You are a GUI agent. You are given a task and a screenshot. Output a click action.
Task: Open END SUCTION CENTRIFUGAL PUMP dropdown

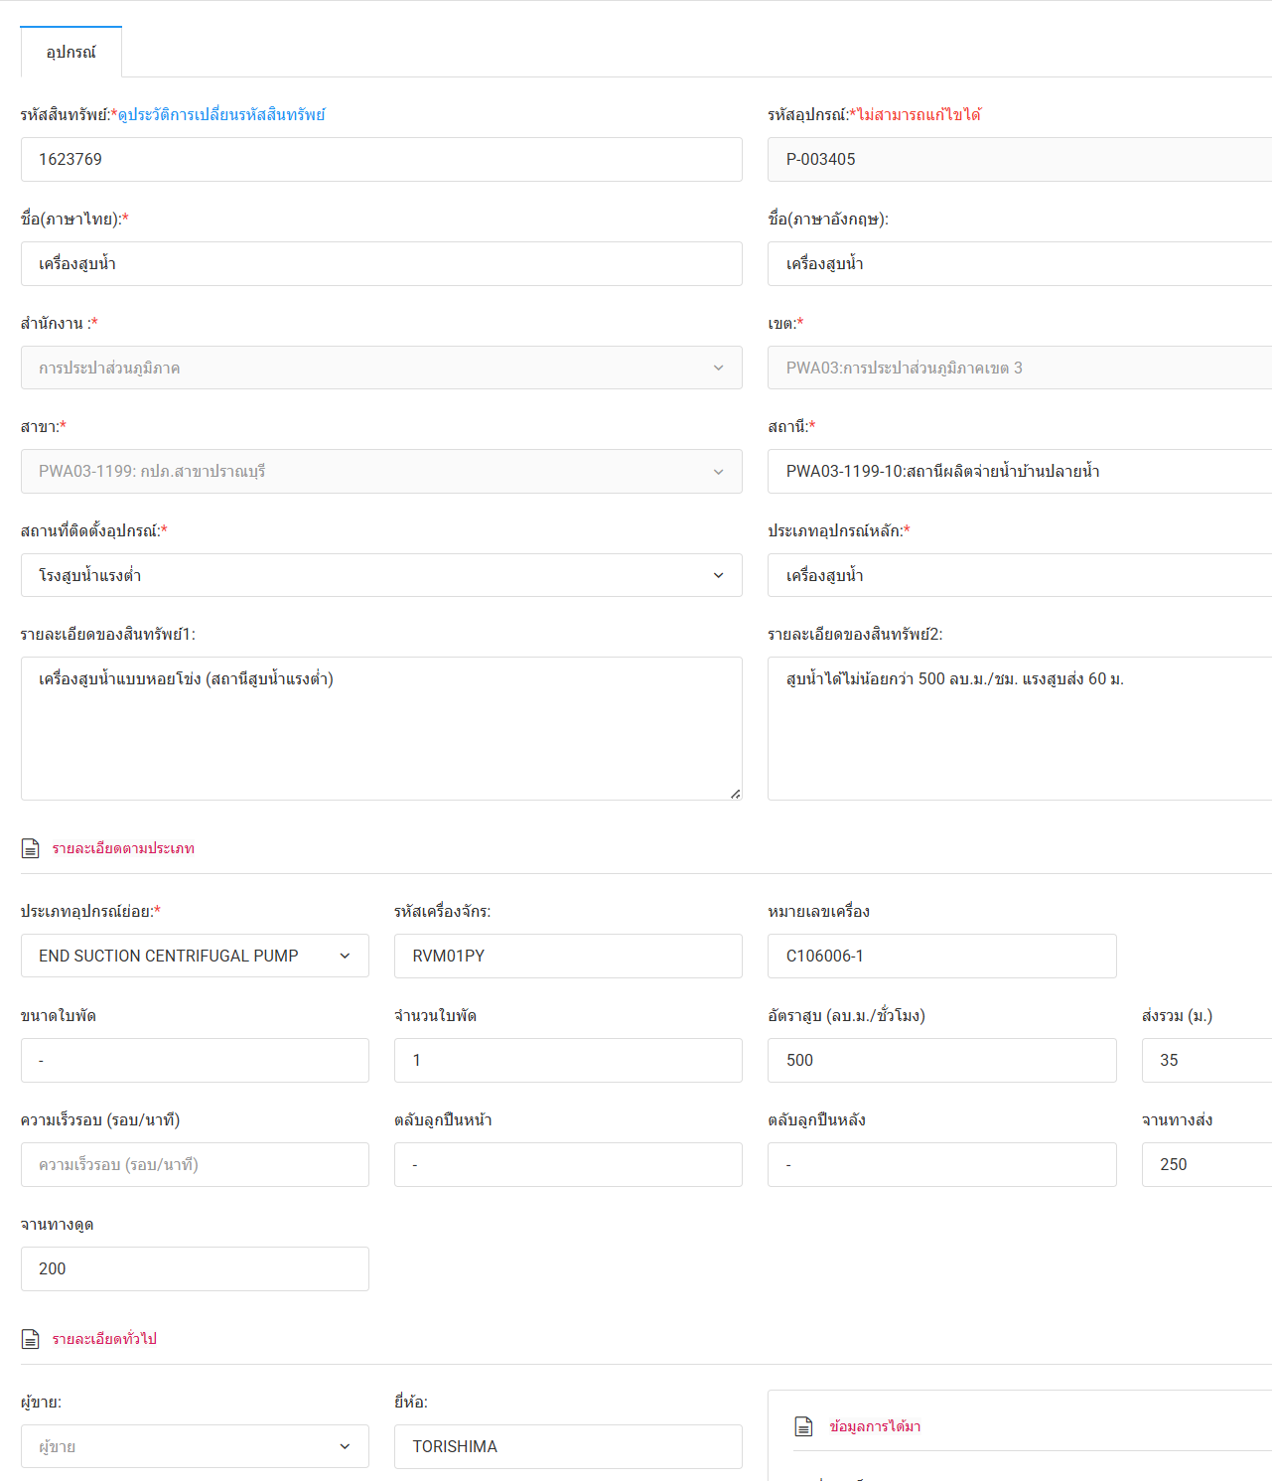(x=195, y=956)
